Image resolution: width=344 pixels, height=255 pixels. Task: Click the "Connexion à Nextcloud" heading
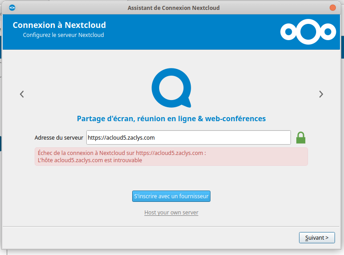pos(59,25)
